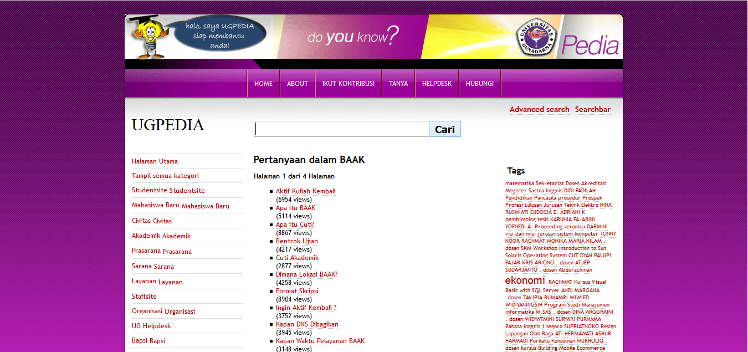Open the 'Kapan Waktu Pelayanan BAAK' question
The width and height of the screenshot is (748, 352).
[320, 341]
